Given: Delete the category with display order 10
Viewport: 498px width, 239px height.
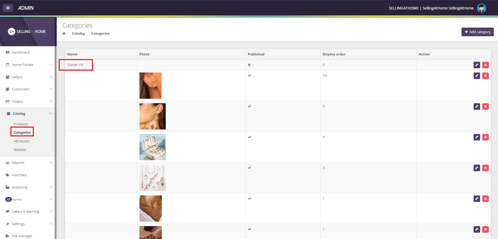Looking at the screenshot, I should click(485, 76).
